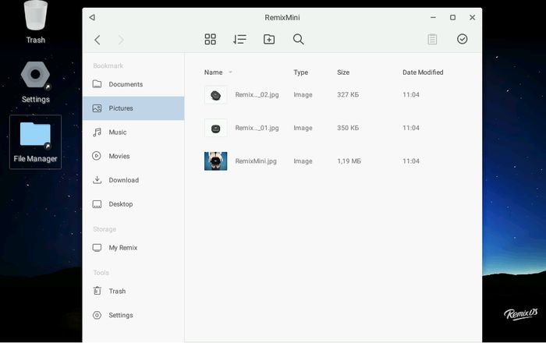Click the window back triangle in title bar
This screenshot has height=343, width=546.
coord(92,17)
